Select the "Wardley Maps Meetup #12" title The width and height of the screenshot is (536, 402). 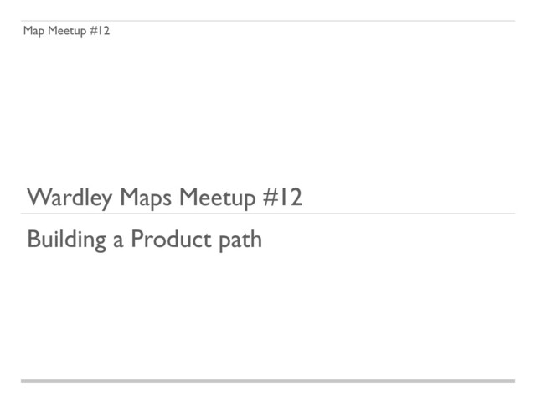(x=164, y=198)
